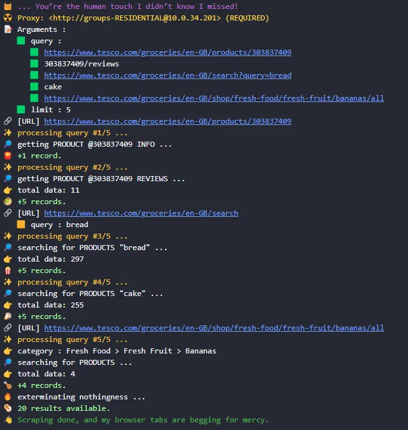Open the products/303837409 link in the query arguments
This screenshot has width=408, height=430.
point(168,52)
